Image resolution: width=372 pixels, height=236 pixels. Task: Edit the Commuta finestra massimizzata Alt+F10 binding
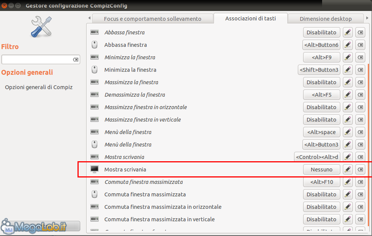tap(348, 182)
